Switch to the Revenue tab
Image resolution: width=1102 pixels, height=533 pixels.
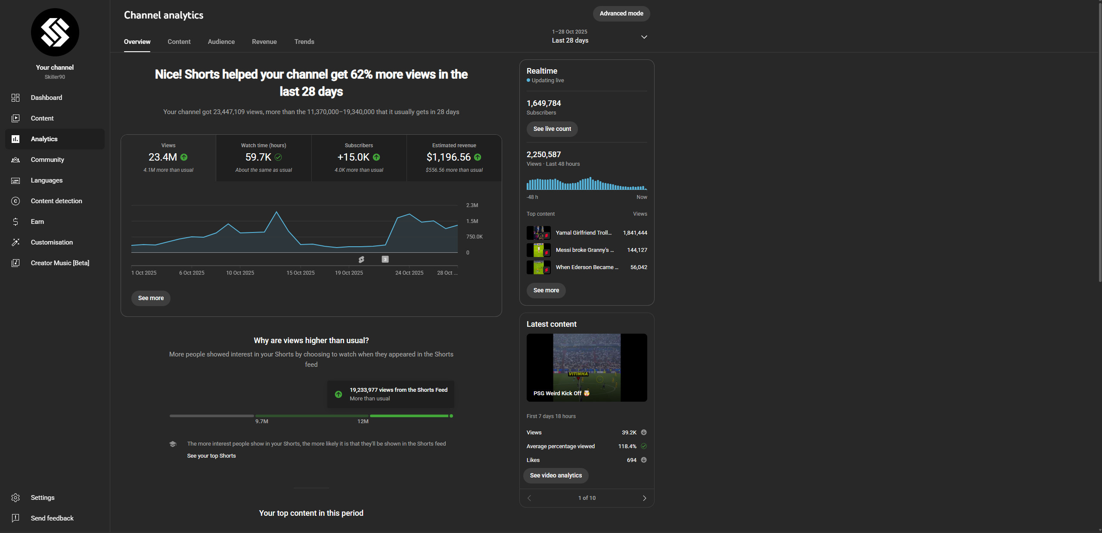tap(264, 42)
